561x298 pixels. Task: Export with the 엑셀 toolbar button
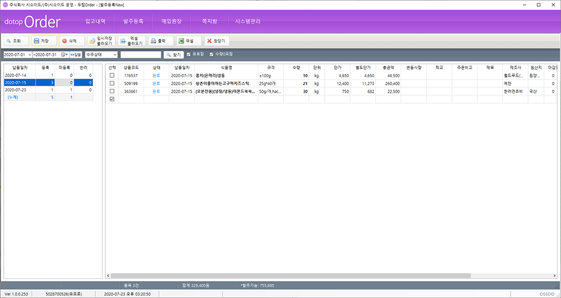point(186,40)
